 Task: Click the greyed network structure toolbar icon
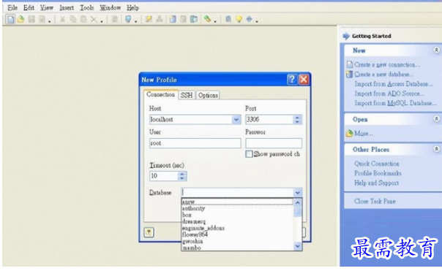[160, 19]
